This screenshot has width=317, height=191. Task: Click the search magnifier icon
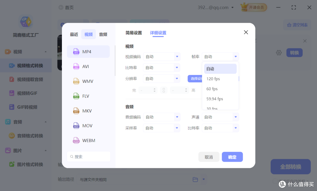72,157
